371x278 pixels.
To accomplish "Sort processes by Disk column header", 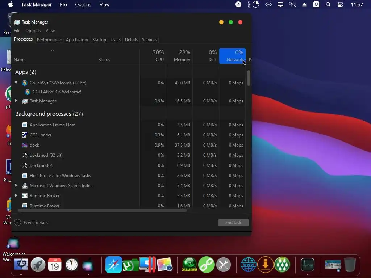I will coord(206,56).
